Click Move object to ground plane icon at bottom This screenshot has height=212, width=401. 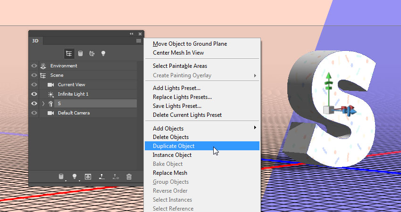pyautogui.click(x=102, y=177)
